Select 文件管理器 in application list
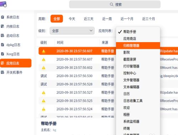Screen dimensions: 178x135 click(x=138, y=80)
